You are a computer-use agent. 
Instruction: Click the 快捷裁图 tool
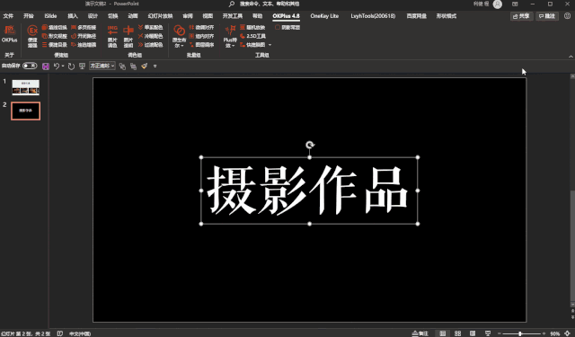(252, 45)
